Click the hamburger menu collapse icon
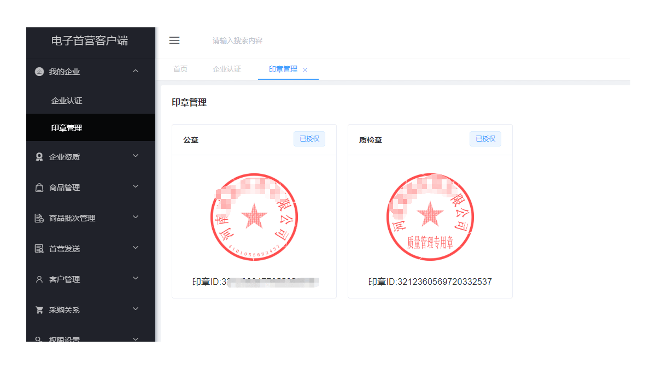The image size is (656, 369). (174, 40)
